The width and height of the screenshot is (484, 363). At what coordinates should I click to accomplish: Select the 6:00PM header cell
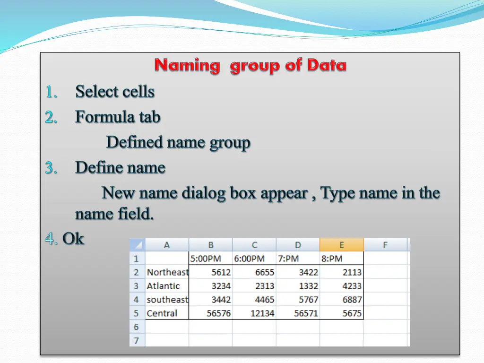[254, 259]
